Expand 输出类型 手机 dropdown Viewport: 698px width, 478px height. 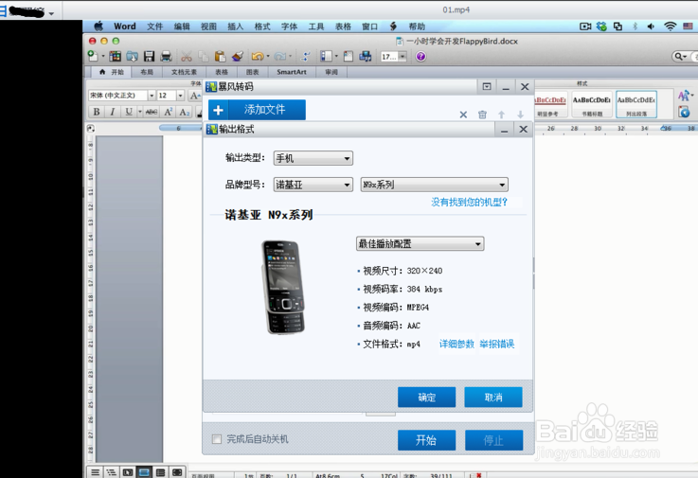(x=313, y=158)
